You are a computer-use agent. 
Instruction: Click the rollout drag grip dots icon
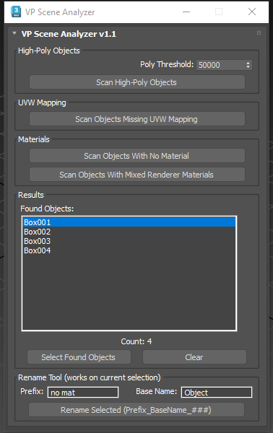[x=259, y=33]
